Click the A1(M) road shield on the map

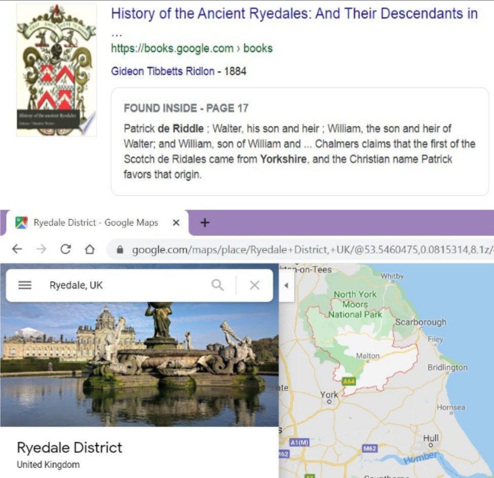[x=300, y=442]
